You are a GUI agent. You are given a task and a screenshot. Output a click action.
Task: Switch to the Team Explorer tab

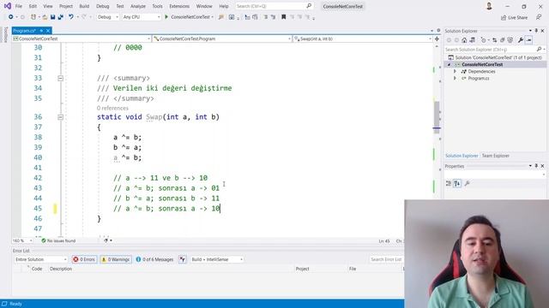click(496, 156)
